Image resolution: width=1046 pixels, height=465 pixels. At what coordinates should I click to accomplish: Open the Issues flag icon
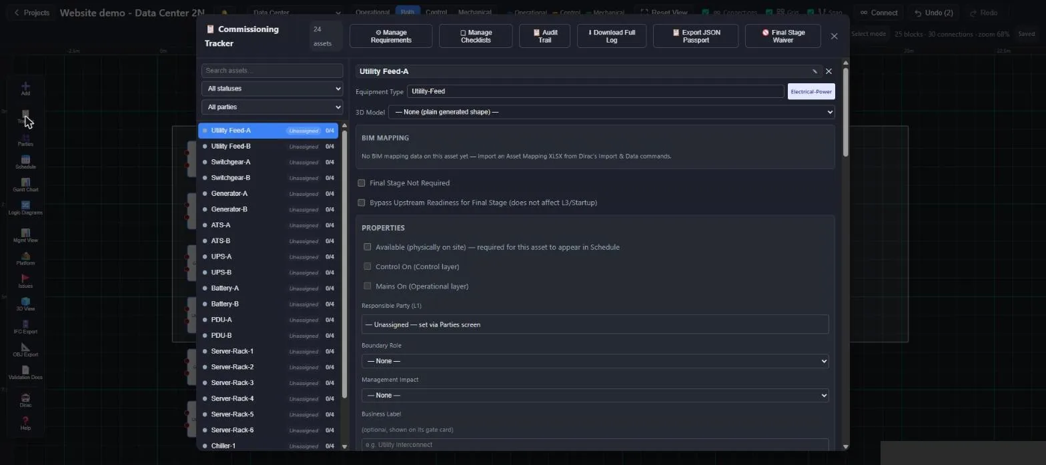[x=25, y=281]
